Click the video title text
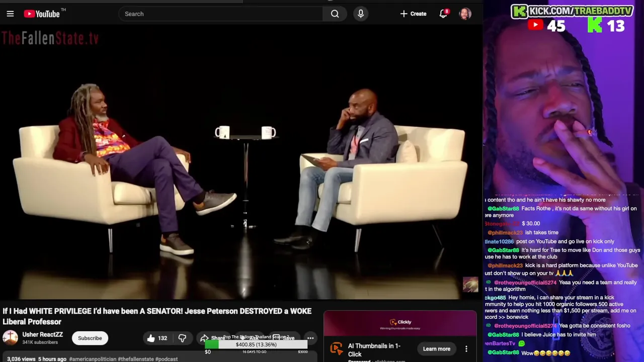Screen dimensions: 644x362 point(157,316)
